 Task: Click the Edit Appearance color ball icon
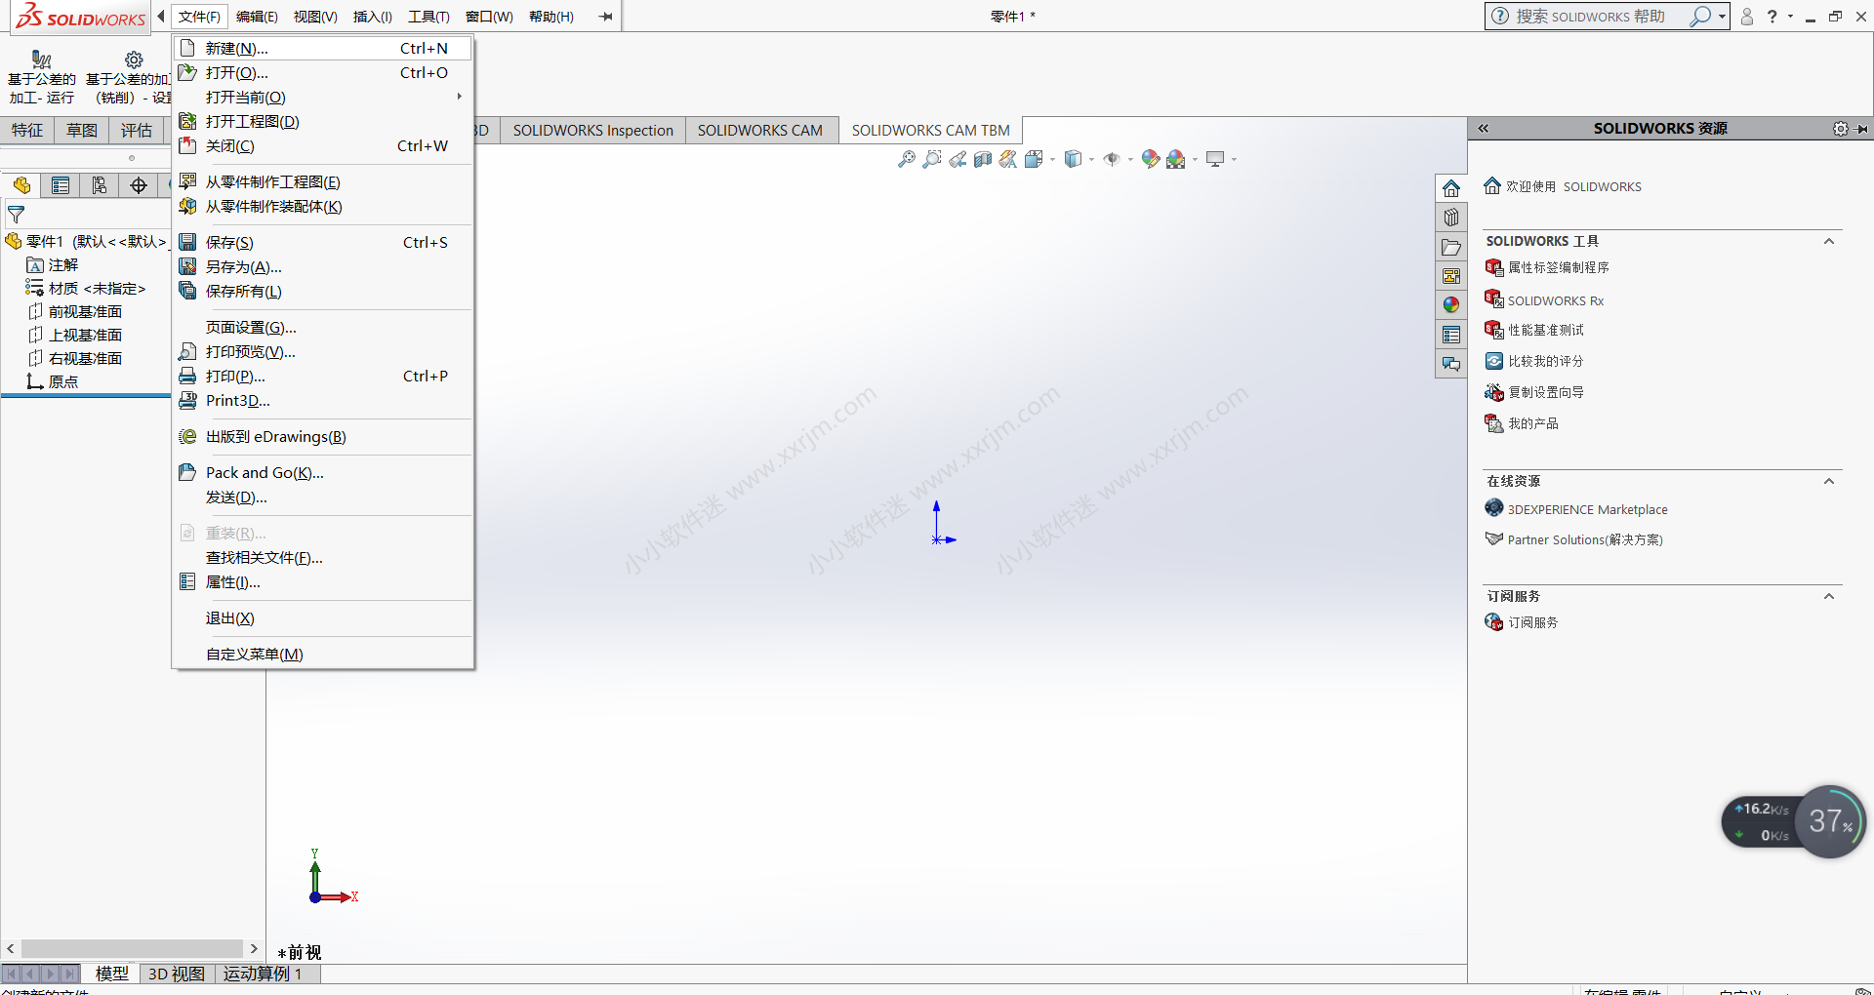1151,159
